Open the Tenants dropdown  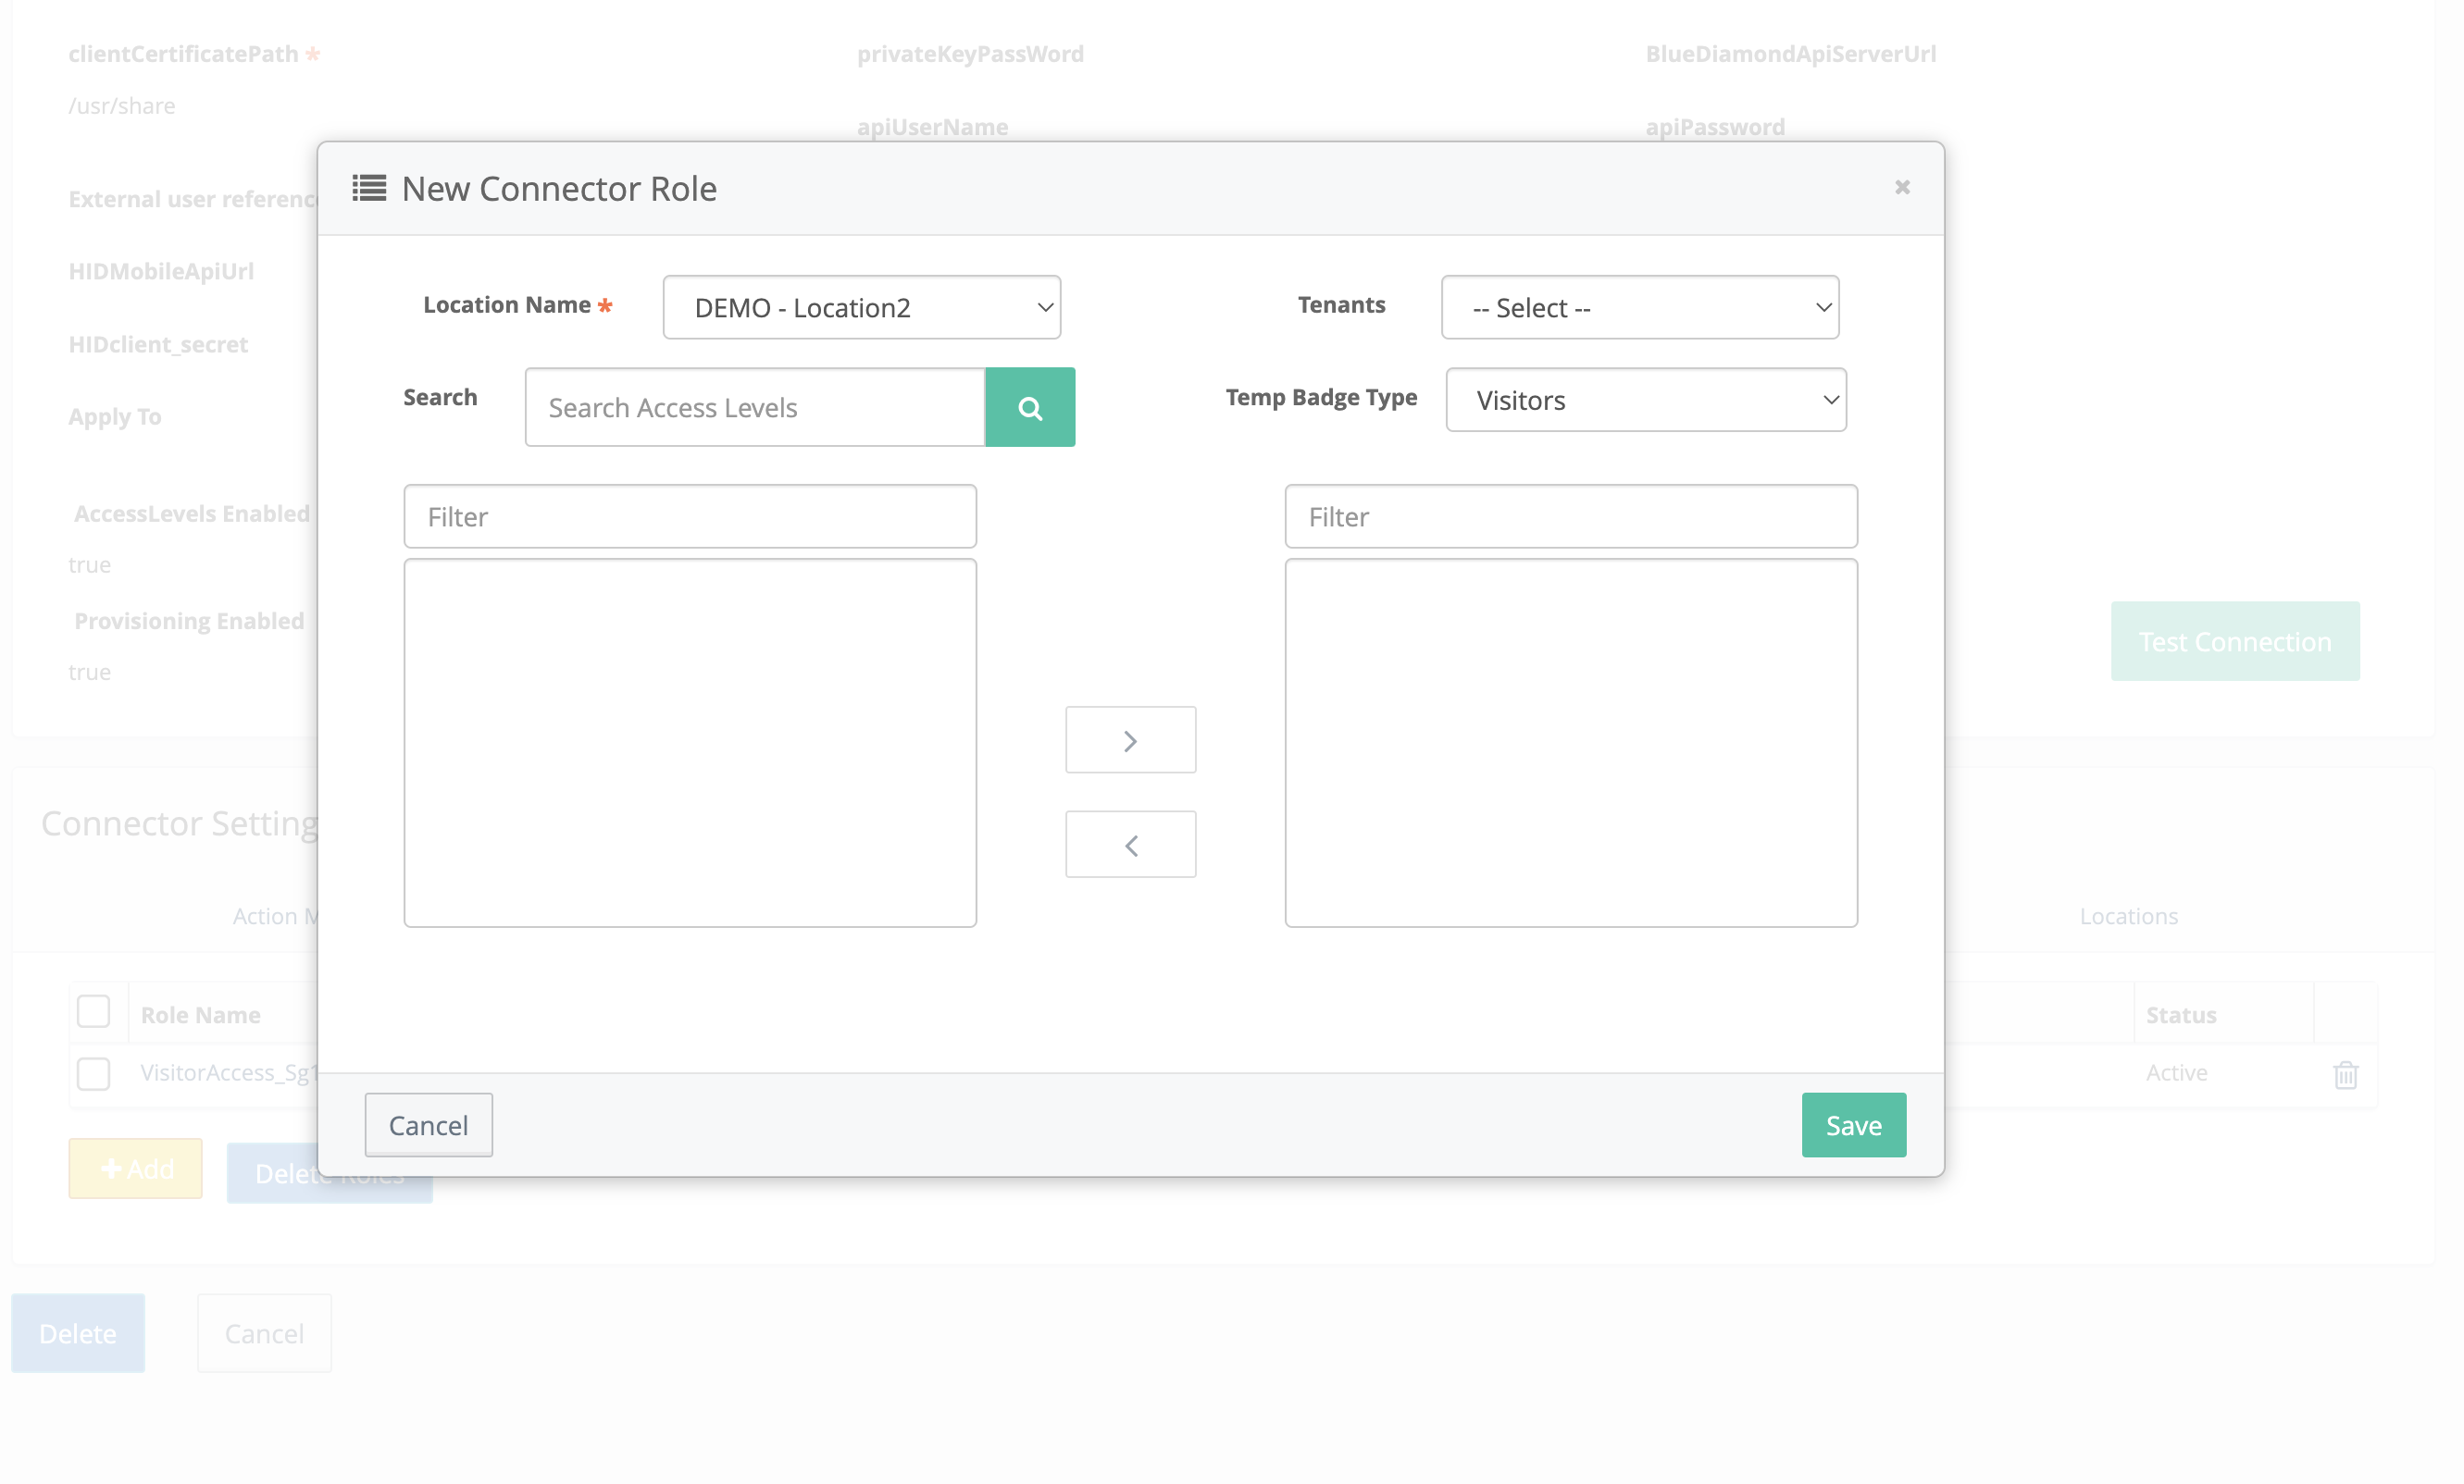pyautogui.click(x=1640, y=308)
